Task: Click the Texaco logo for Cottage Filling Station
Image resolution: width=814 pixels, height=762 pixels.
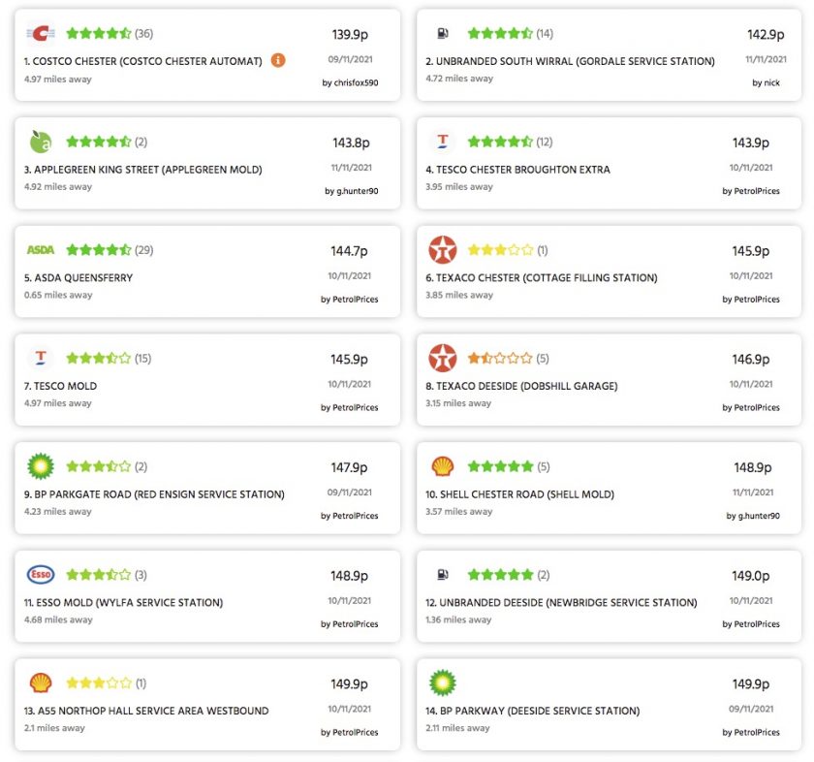Action: click(x=442, y=250)
